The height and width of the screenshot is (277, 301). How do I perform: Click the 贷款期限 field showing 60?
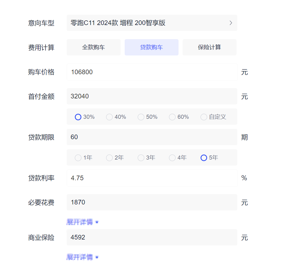pos(152,137)
